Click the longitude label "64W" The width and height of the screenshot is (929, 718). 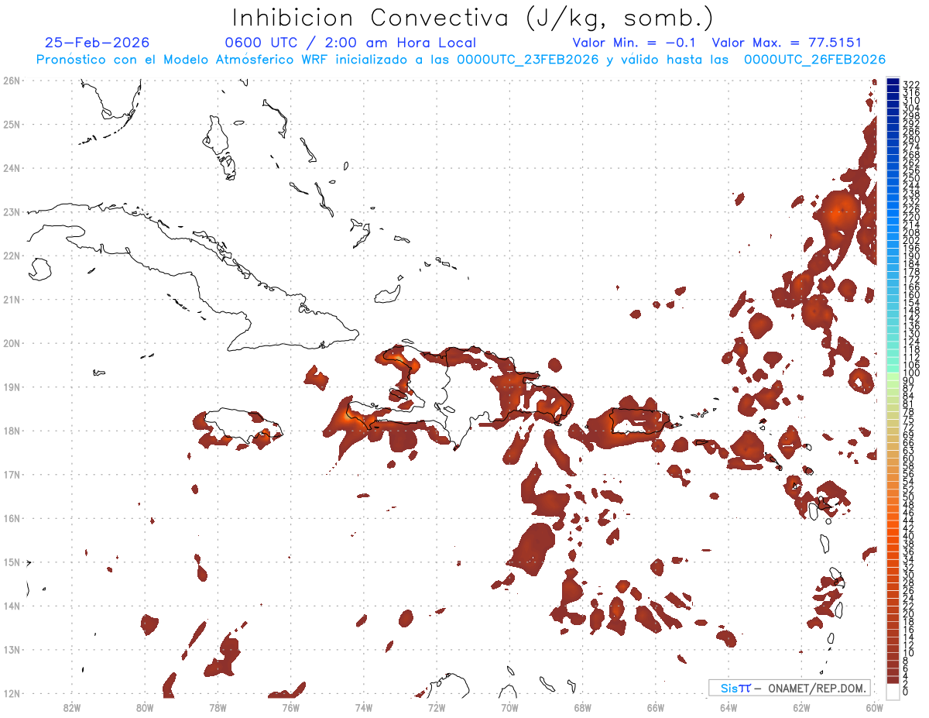(x=728, y=707)
